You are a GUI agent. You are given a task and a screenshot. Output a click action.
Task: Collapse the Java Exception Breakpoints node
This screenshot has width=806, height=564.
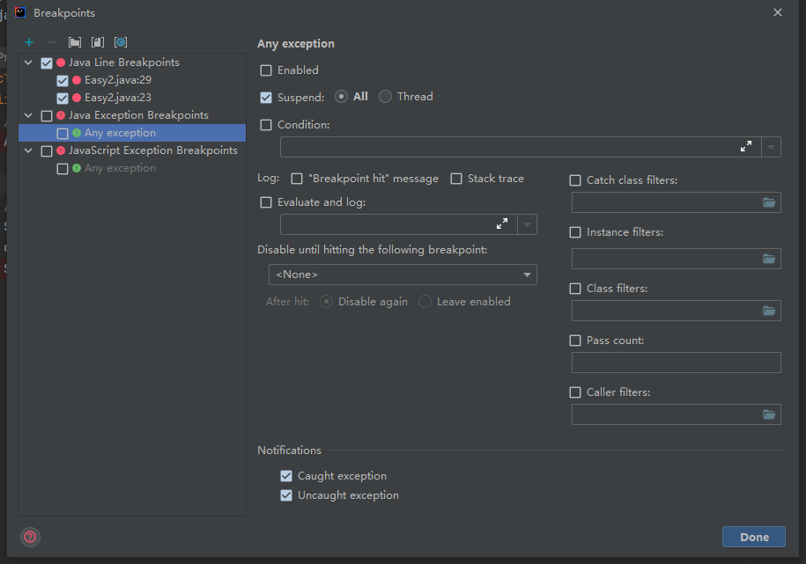29,115
